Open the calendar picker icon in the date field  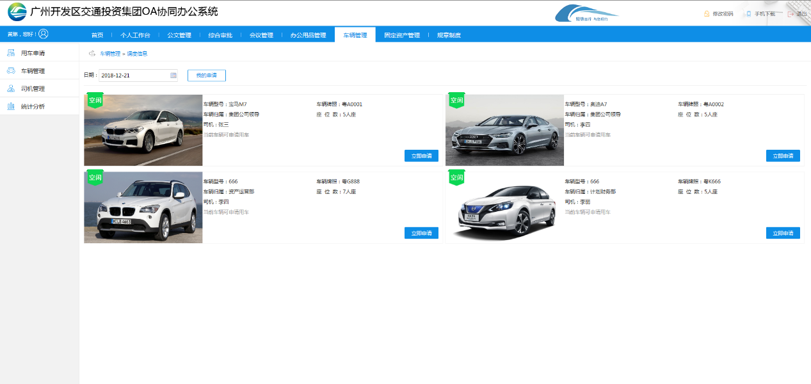point(173,76)
